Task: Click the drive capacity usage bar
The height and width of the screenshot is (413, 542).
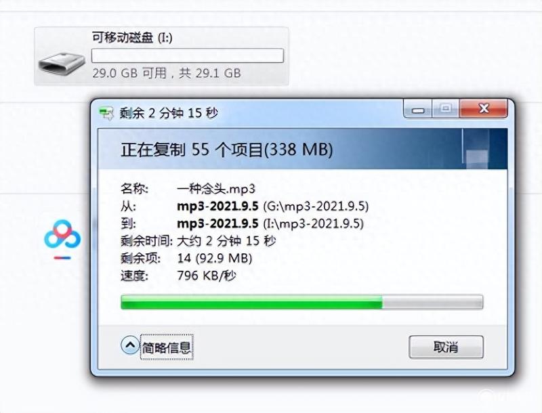Action: [x=188, y=56]
